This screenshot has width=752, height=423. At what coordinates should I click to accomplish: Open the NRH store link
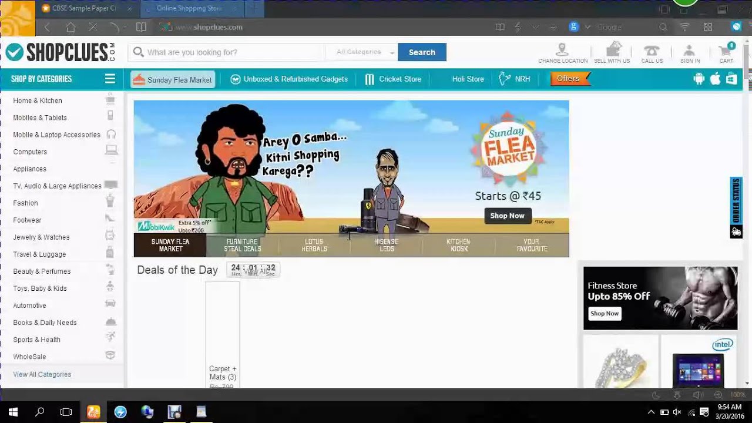click(x=514, y=79)
